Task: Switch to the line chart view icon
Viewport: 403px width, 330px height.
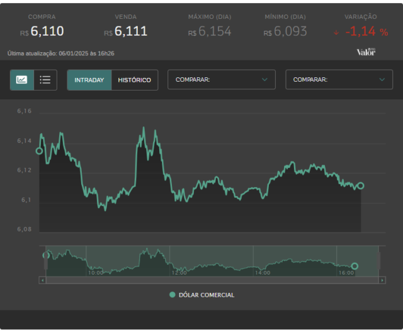Action: 22,80
